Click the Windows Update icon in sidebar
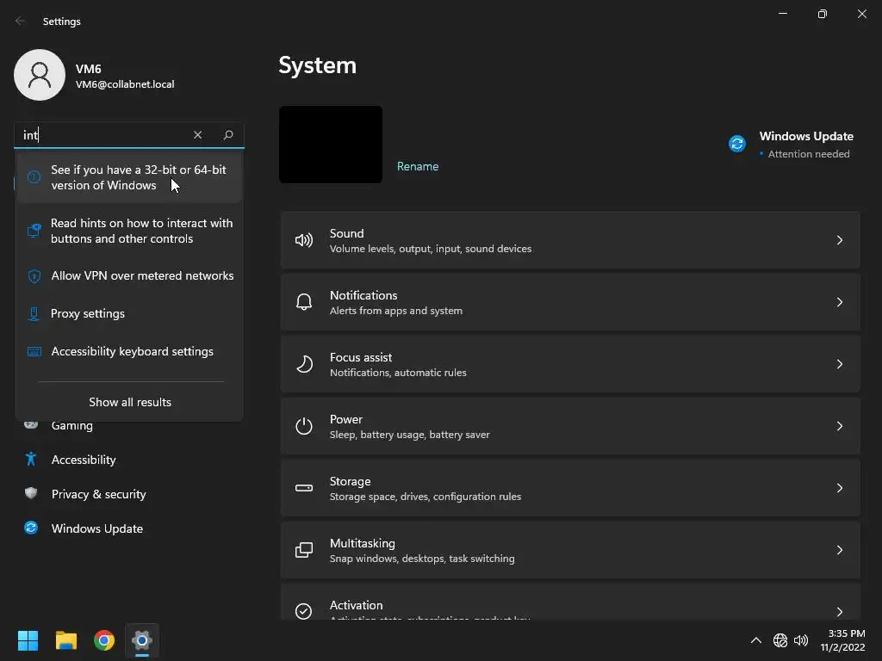Image resolution: width=882 pixels, height=661 pixels. point(31,528)
